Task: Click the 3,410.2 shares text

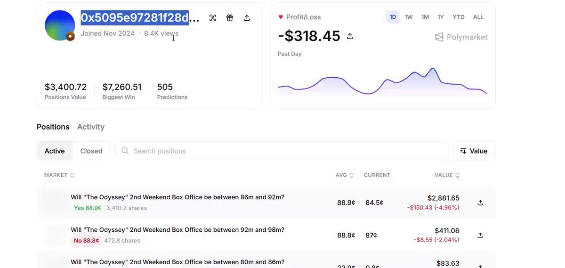Action: [127, 208]
